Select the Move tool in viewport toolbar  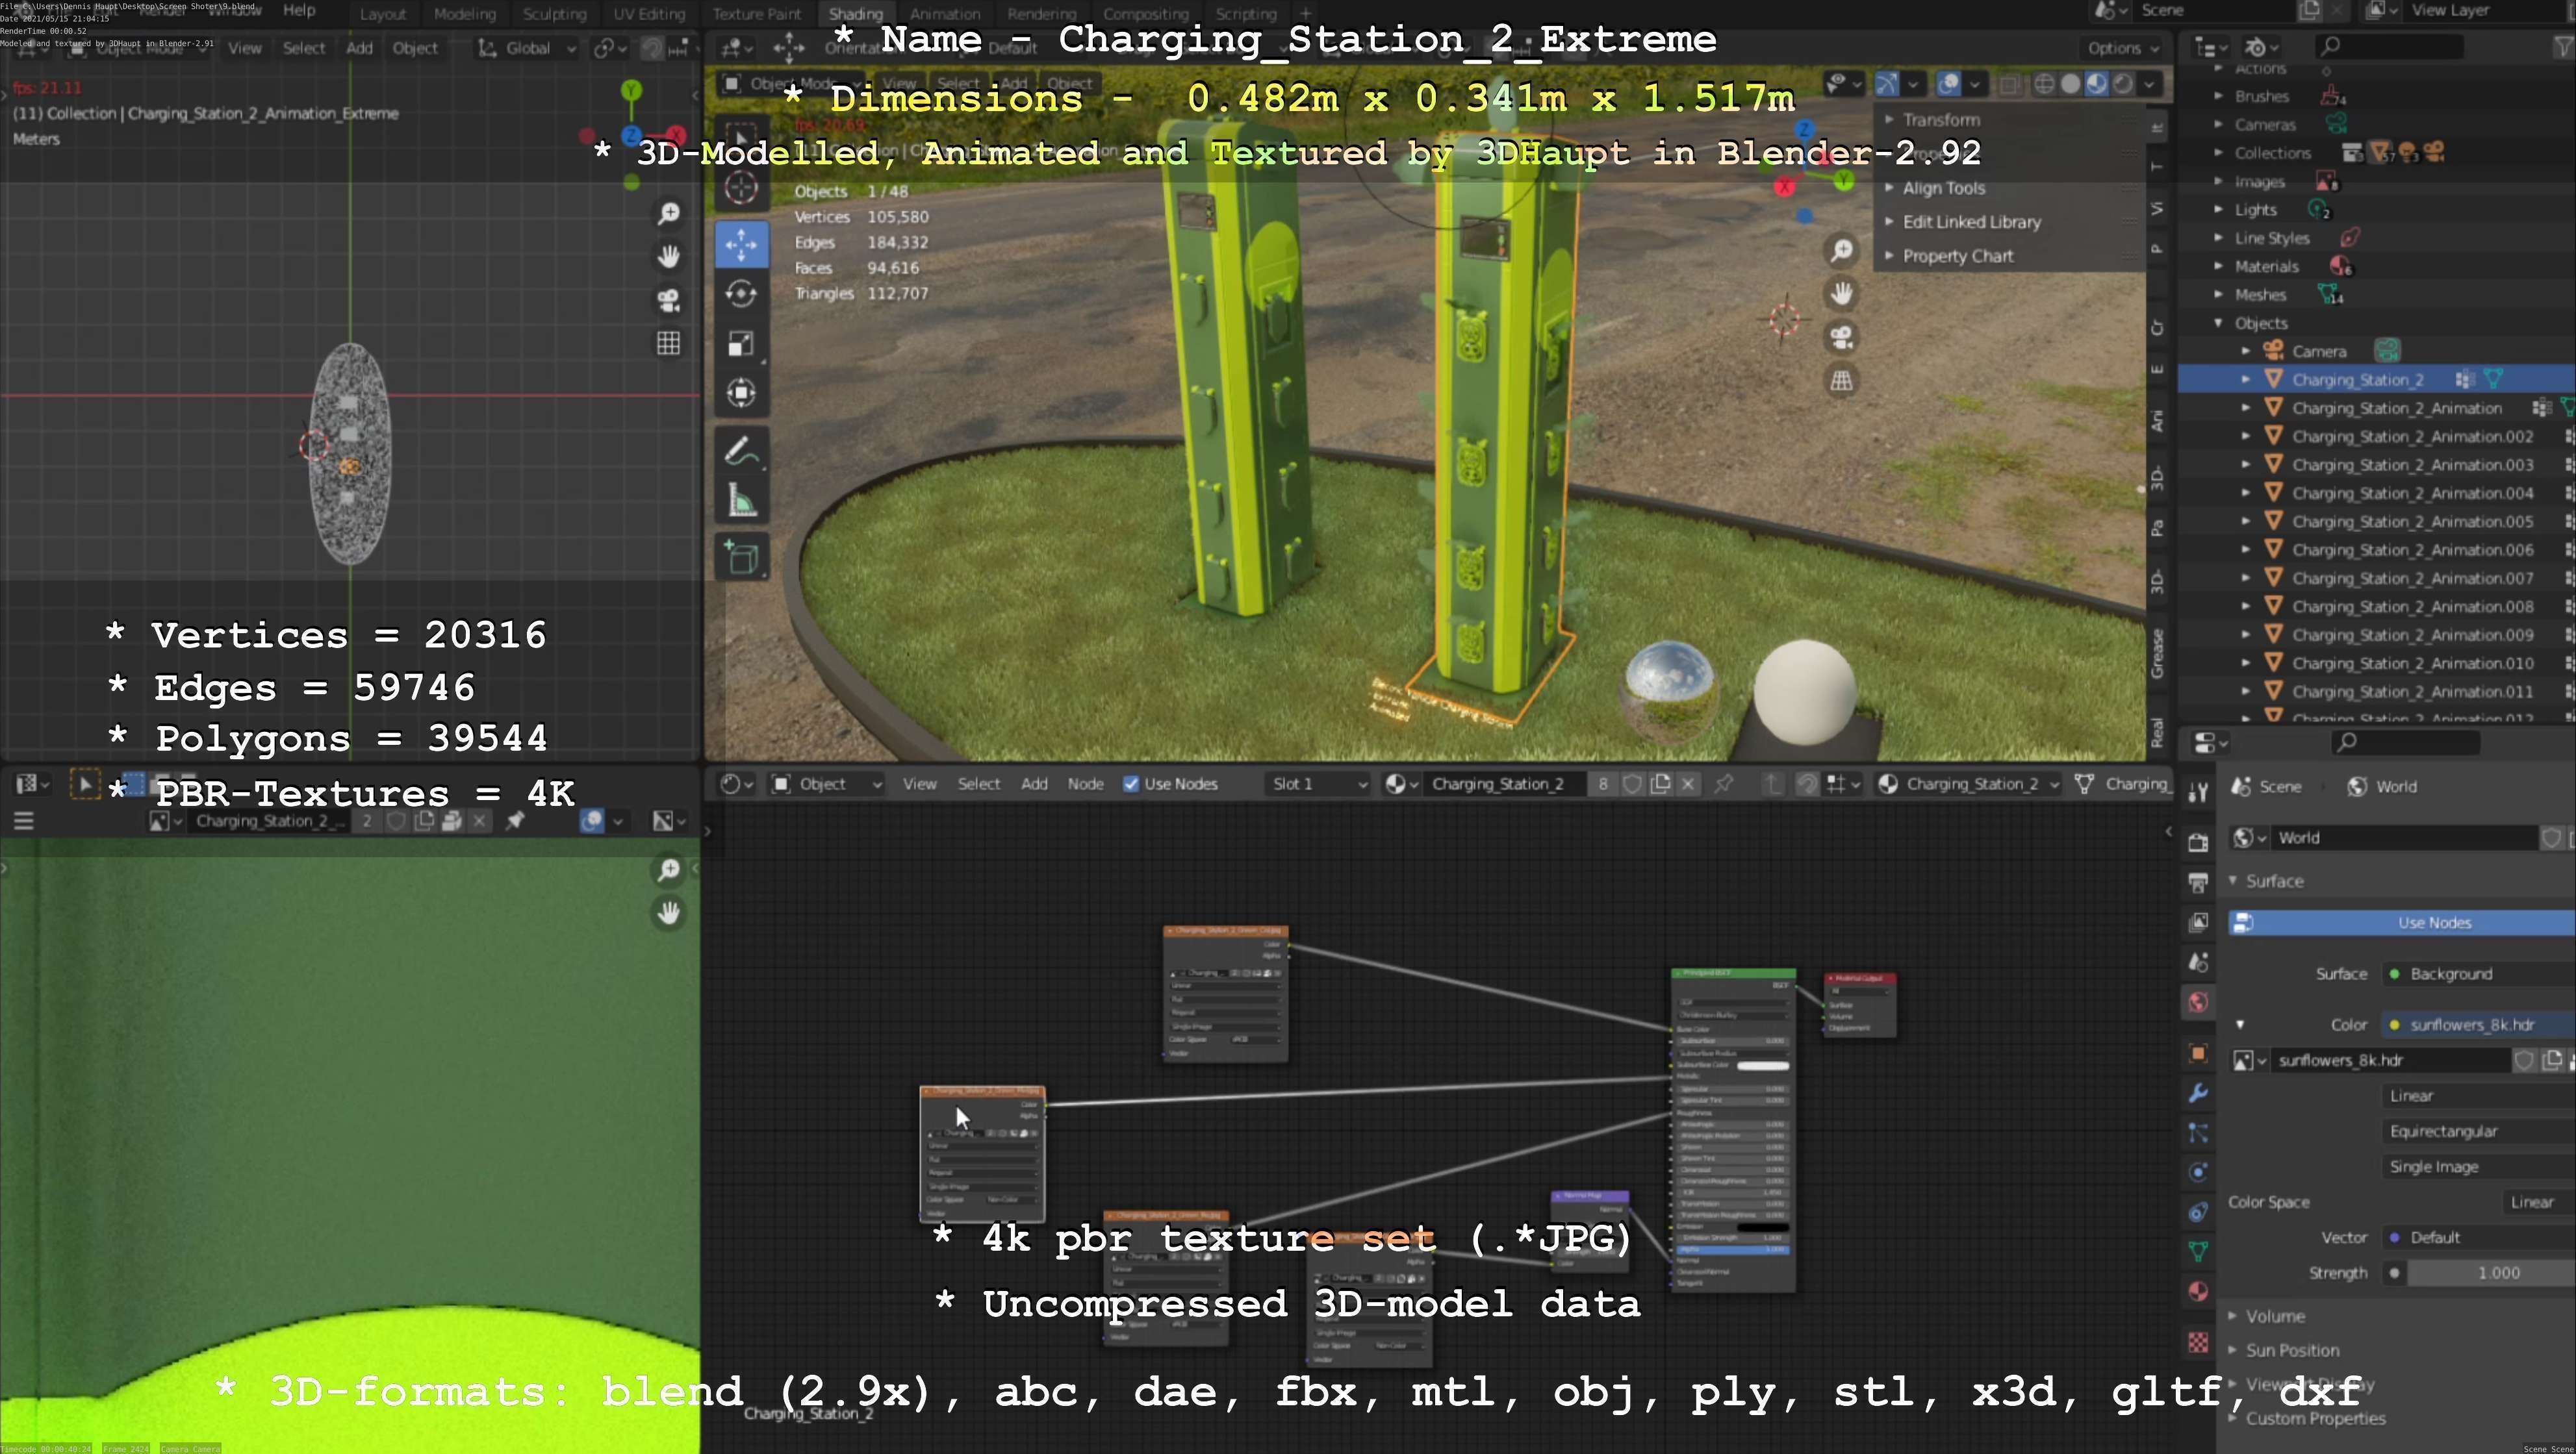pos(741,245)
